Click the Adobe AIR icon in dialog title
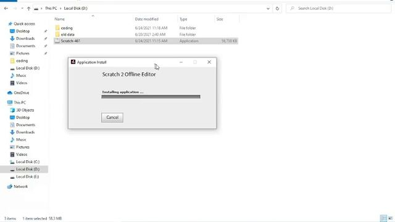 73,62
